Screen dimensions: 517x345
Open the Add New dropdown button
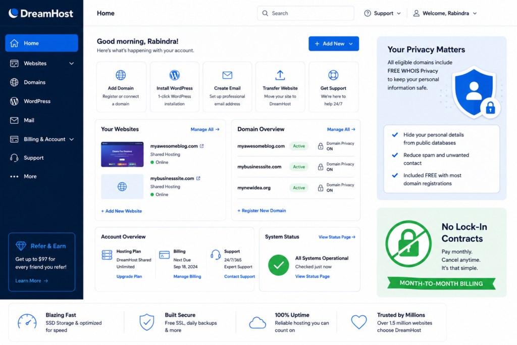point(334,43)
